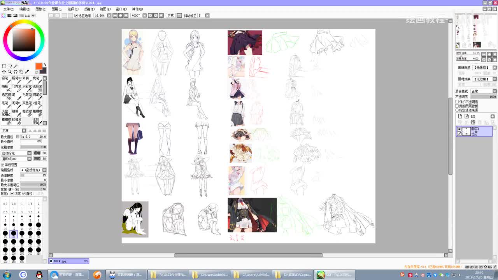Viewport: 498px width, 280px height.
Task: Select the 图层1 layer thumbnail
Action: 466,131
